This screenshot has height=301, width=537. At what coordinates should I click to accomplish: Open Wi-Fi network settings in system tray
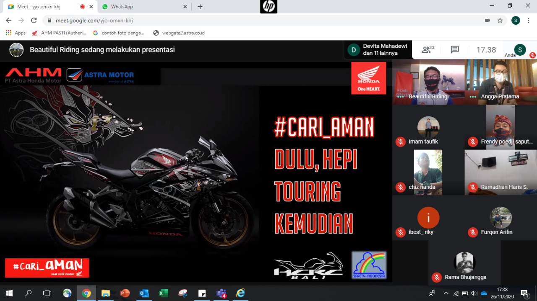[x=456, y=293]
